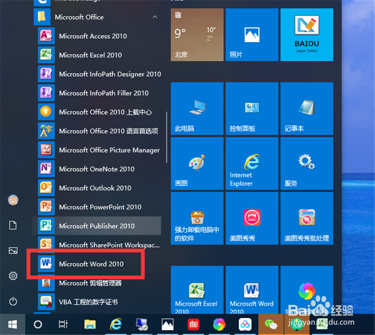This screenshot has height=335, width=375.
Task: Open the 记事本 tile
Action: (x=307, y=108)
